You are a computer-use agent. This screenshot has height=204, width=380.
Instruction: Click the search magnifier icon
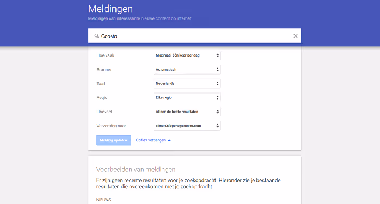pos(96,36)
